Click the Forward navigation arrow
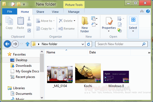Screen dimensions: 153x102 (15, 44)
